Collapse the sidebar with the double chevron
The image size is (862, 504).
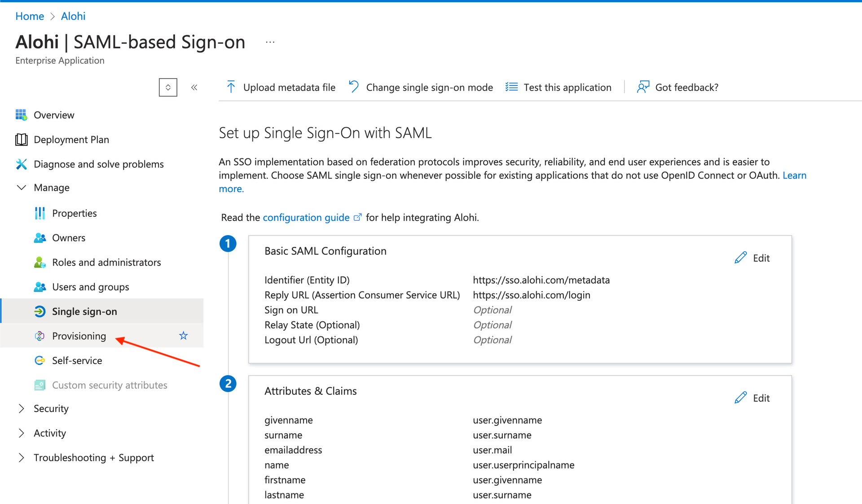pos(194,88)
